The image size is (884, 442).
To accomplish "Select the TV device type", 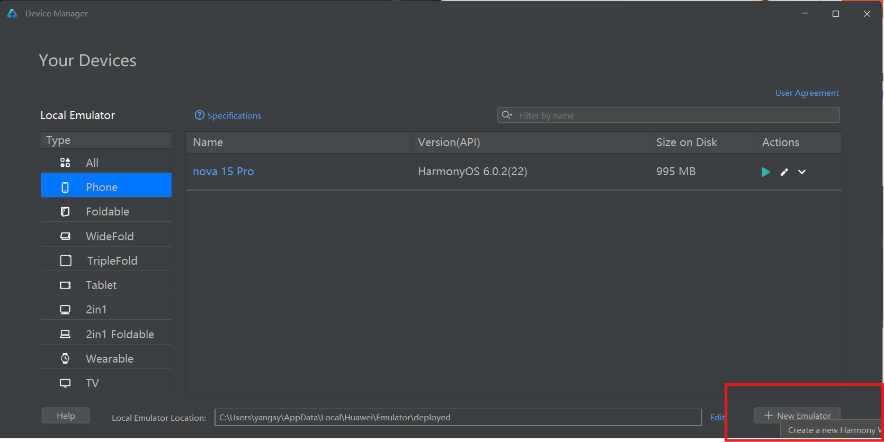I will tap(106, 383).
